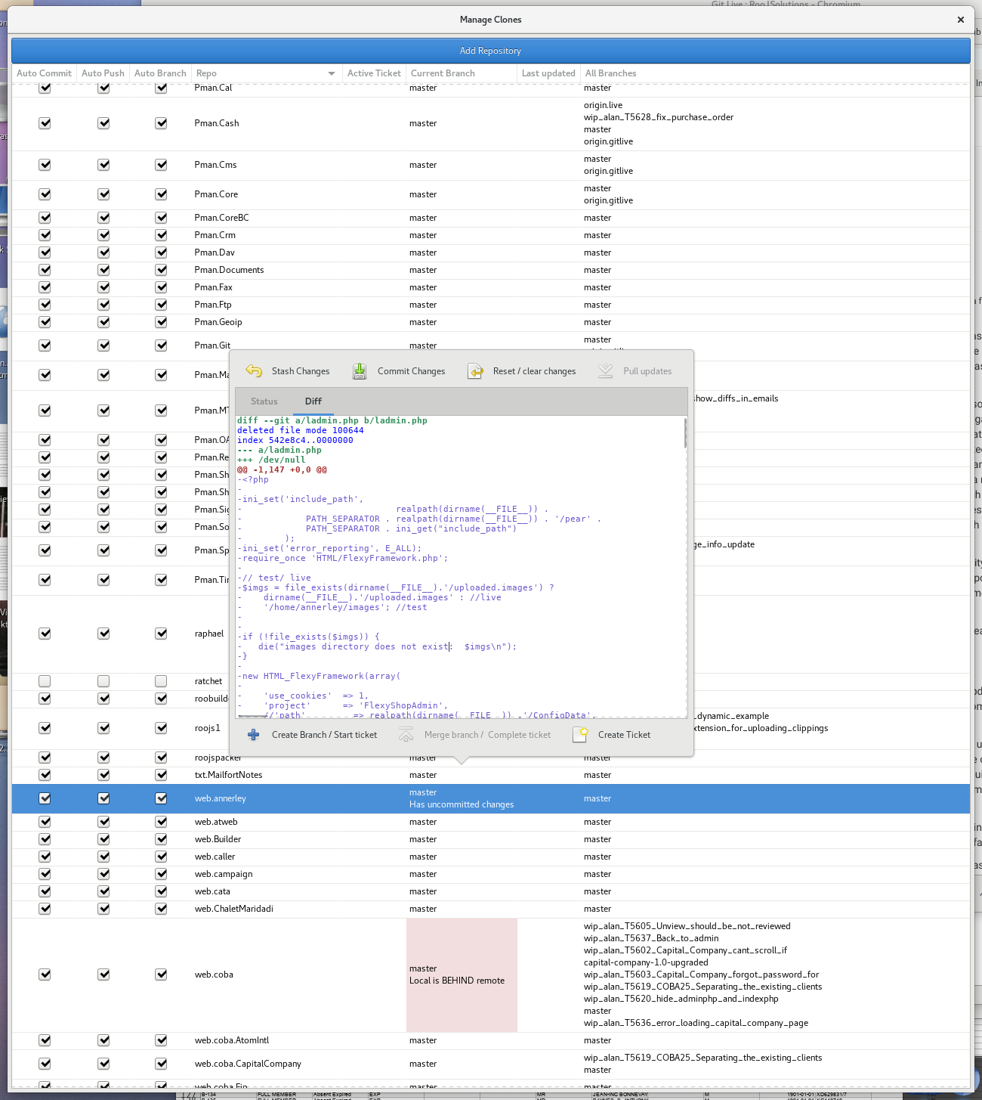Click the All Branches column header
Viewport: 982px width, 1100px height.
pos(610,73)
